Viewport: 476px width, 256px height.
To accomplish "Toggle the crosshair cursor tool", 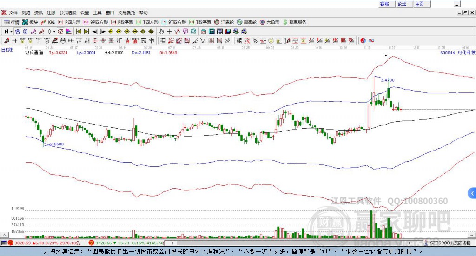I will [x=169, y=32].
